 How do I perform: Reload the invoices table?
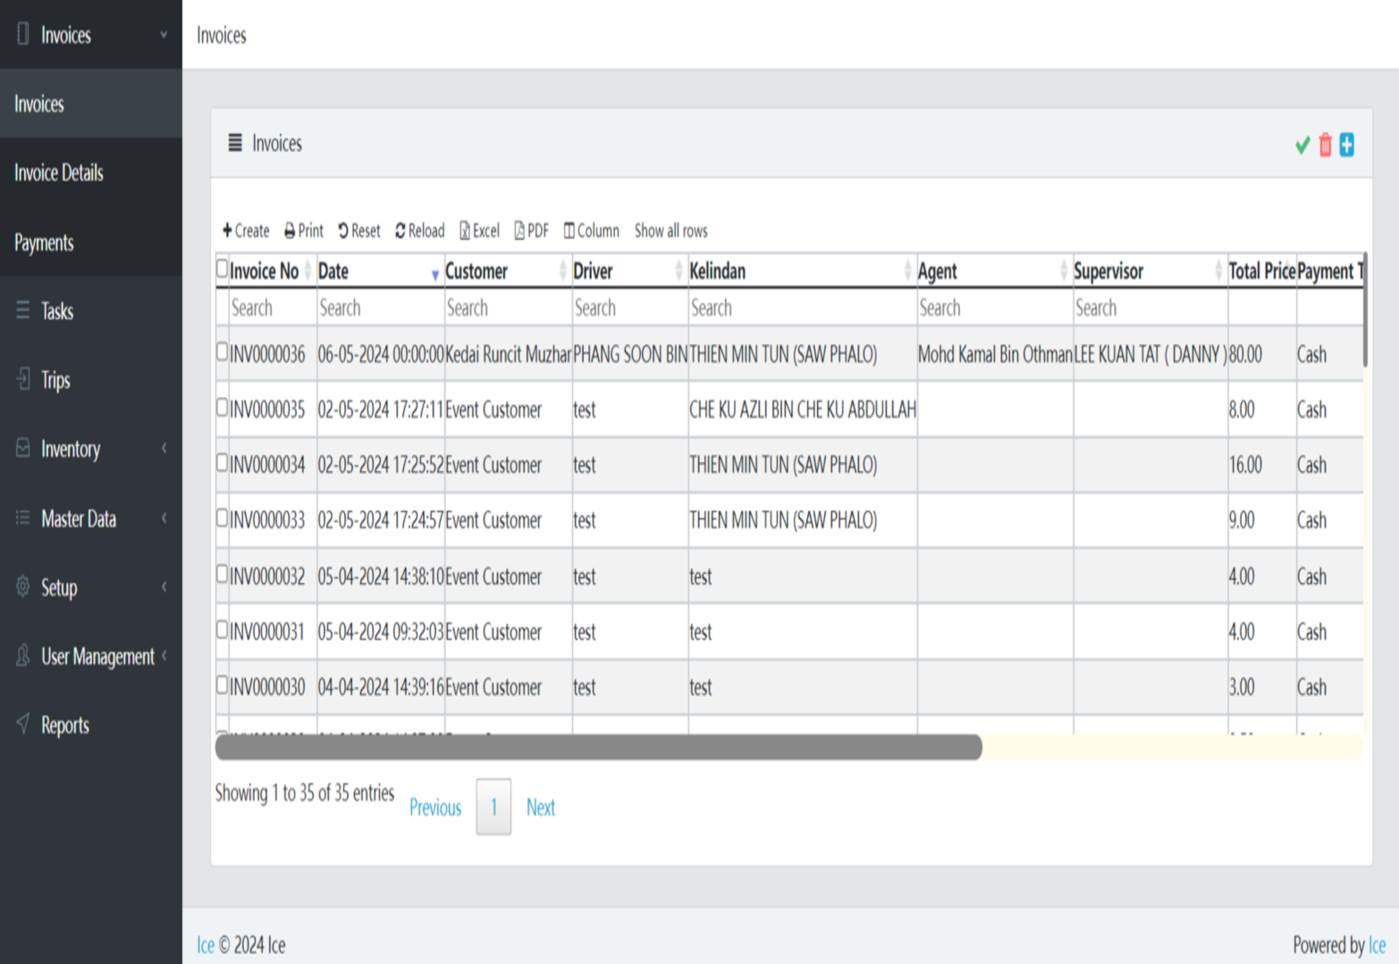(419, 231)
